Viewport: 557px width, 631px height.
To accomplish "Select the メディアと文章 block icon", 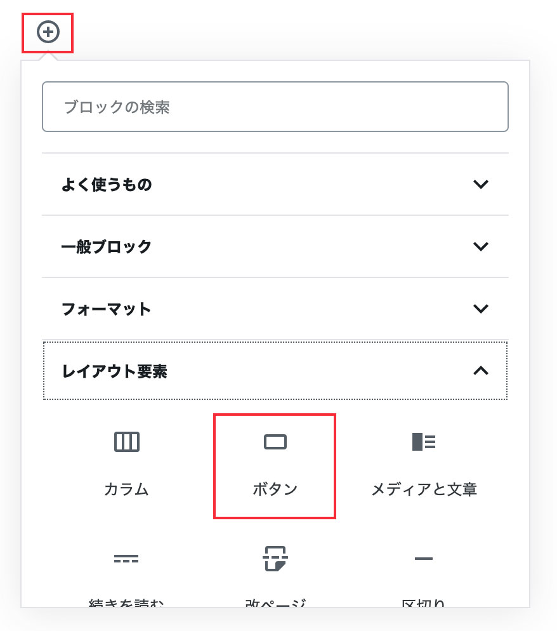I will (x=424, y=442).
